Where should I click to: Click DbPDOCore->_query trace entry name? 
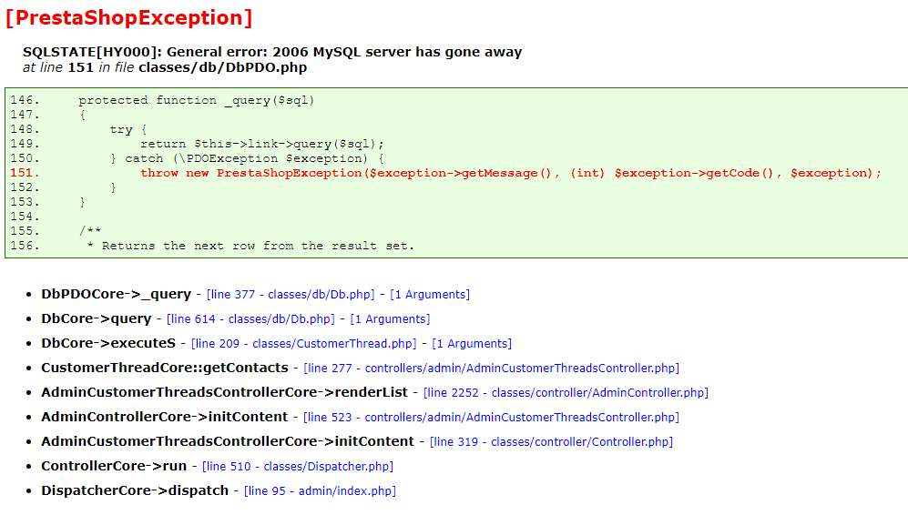[x=116, y=294]
